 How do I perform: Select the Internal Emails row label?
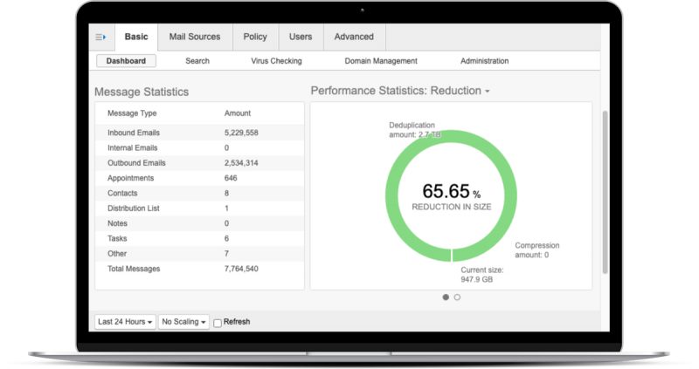[133, 147]
